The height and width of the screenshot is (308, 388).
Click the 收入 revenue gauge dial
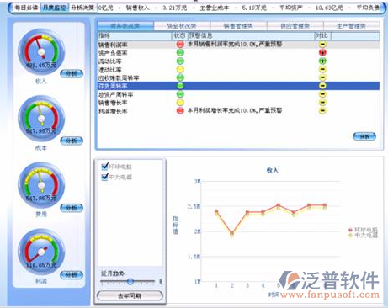coord(41,52)
